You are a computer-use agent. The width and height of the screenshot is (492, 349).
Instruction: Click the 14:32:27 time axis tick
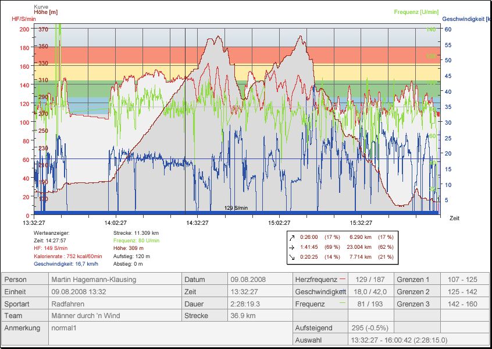(198, 223)
